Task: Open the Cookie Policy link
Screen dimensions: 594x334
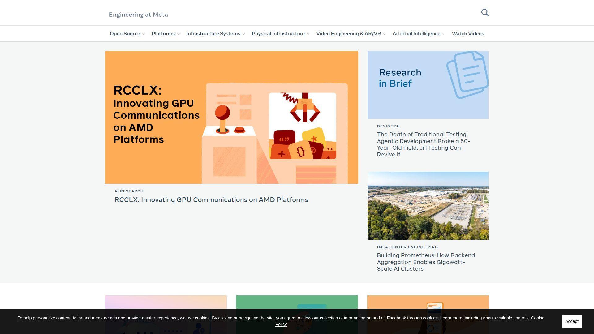Action: pos(537,318)
